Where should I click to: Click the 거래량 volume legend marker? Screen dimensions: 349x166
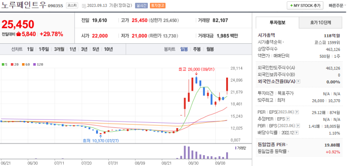point(236,148)
